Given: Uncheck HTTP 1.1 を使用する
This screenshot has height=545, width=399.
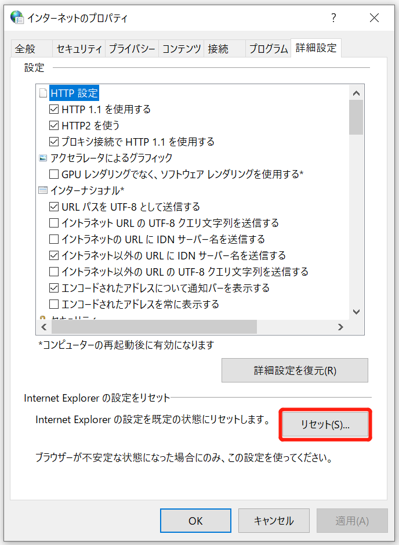Looking at the screenshot, I should click(54, 110).
